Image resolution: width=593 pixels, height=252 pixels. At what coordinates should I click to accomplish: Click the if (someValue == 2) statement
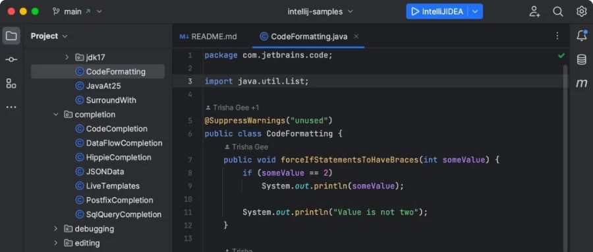[287, 173]
